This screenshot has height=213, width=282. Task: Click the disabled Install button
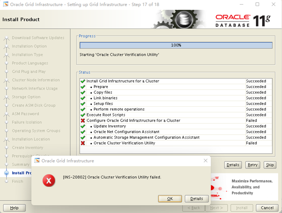pyautogui.click(x=242, y=208)
